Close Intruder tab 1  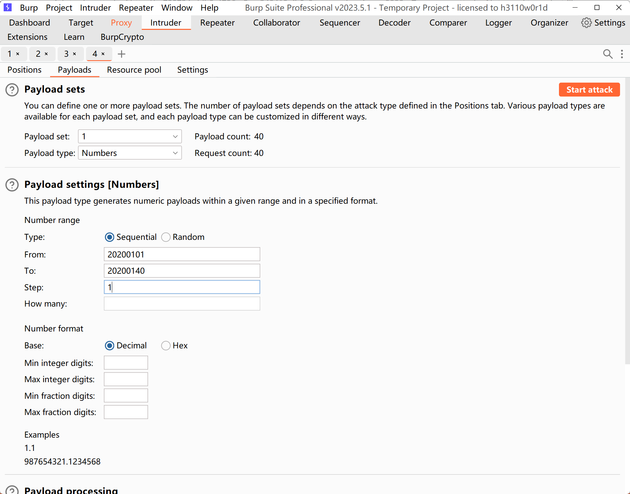pos(18,54)
